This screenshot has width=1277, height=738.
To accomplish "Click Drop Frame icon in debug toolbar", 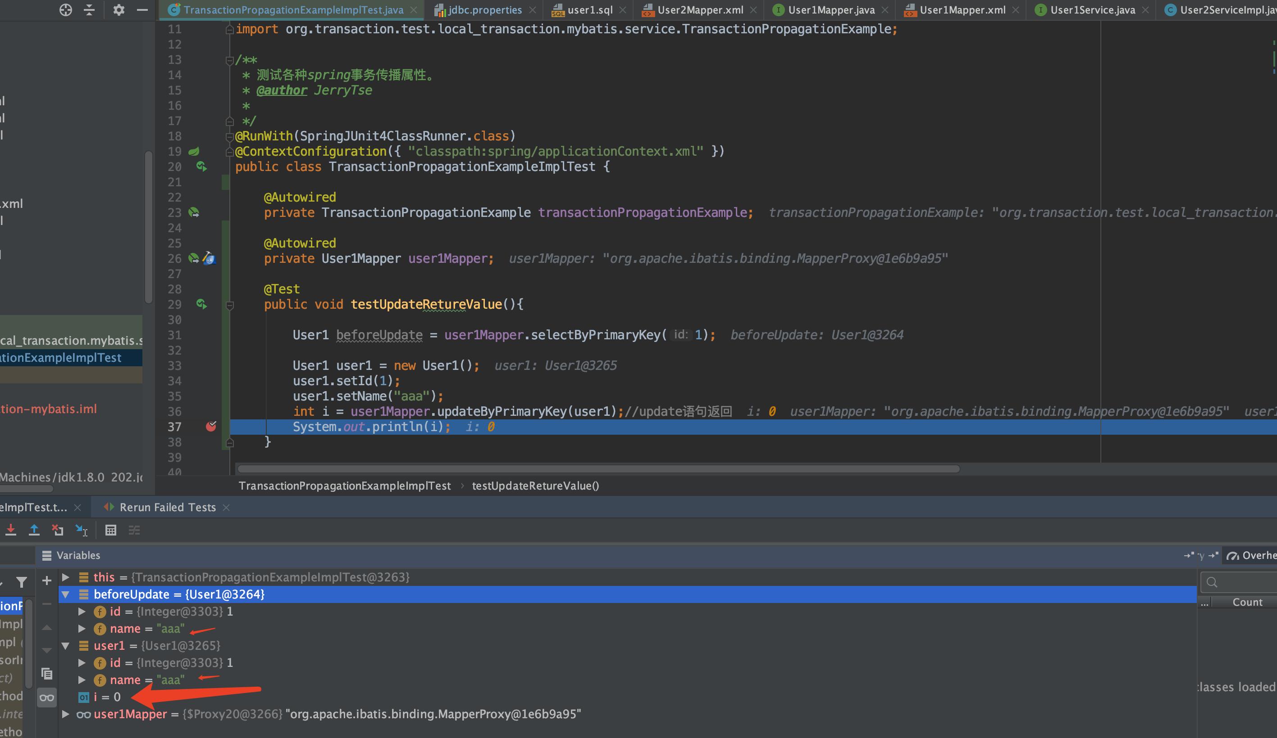I will [x=57, y=530].
